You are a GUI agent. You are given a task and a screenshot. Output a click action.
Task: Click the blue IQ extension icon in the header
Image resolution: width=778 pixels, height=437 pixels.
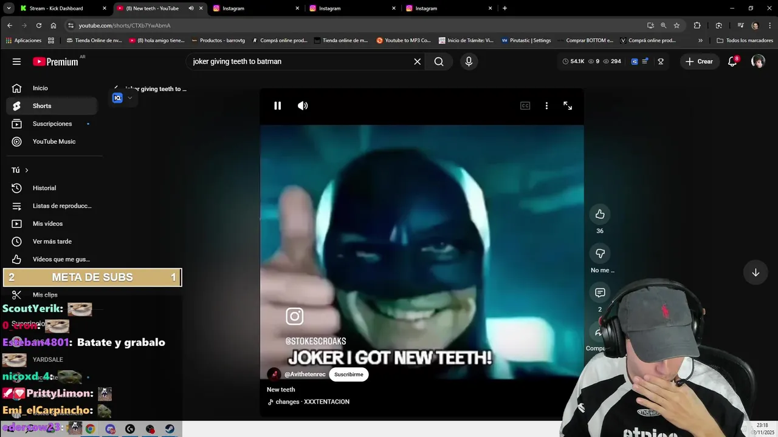[635, 61]
